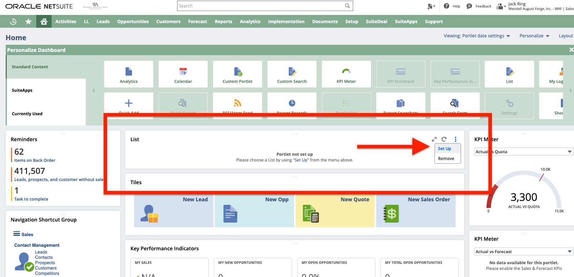The height and width of the screenshot is (277, 574).
Task: Click the Oracle NetSuite logo
Action: point(39,6)
